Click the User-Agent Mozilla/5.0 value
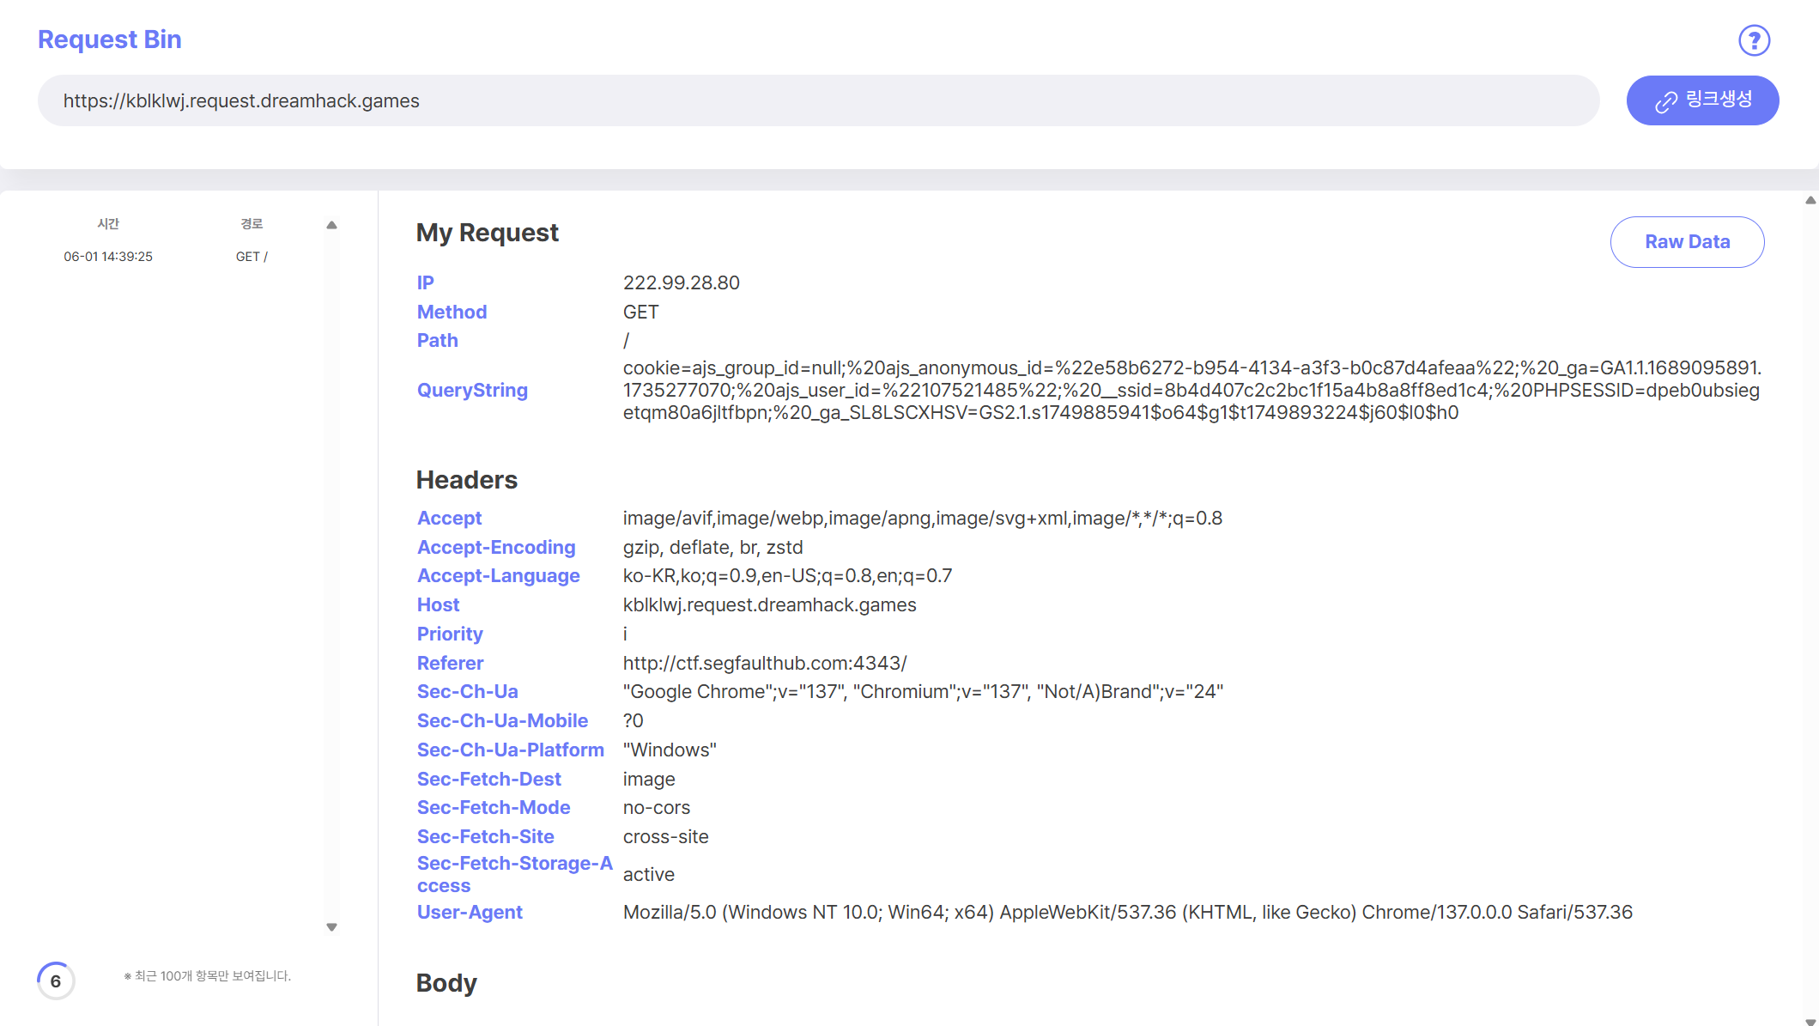 tap(1127, 912)
